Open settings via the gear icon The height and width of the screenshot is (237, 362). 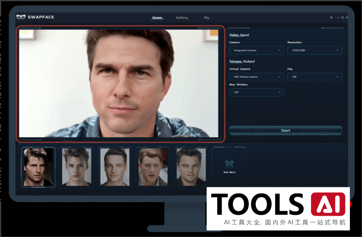click(331, 18)
